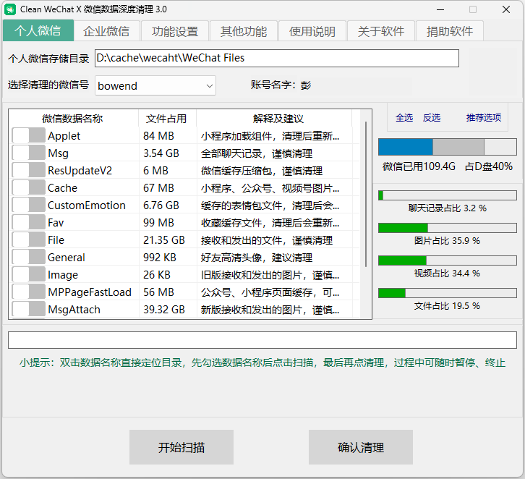Viewport: 525px width, 479px height.
Task: Open the bowend account dropdown
Action: point(155,85)
